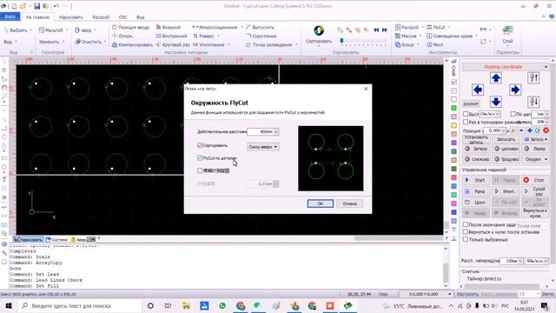
Task: Click the Выпустить tool
Action: 260,27
